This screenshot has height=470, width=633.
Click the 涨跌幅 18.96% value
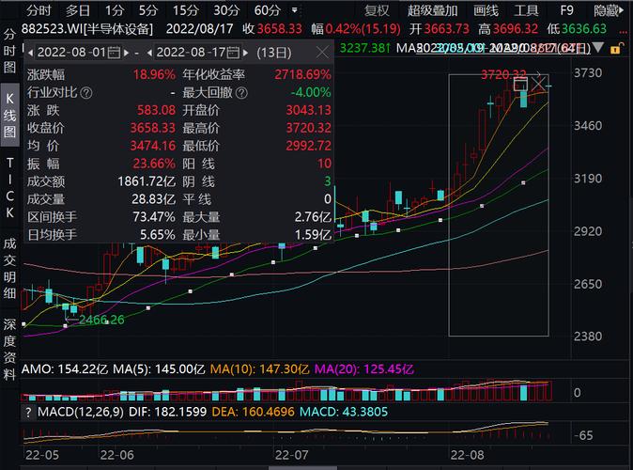154,75
